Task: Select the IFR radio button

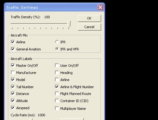Action: 57,42
